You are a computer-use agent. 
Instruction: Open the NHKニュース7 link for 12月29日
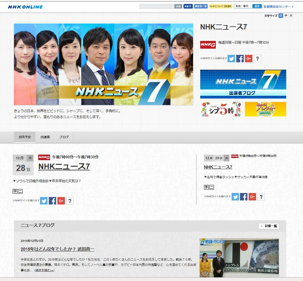tap(218, 167)
